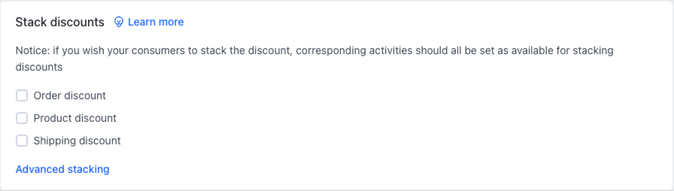Open the Learn more link
Image resolution: width=674 pixels, height=191 pixels.
coord(155,22)
